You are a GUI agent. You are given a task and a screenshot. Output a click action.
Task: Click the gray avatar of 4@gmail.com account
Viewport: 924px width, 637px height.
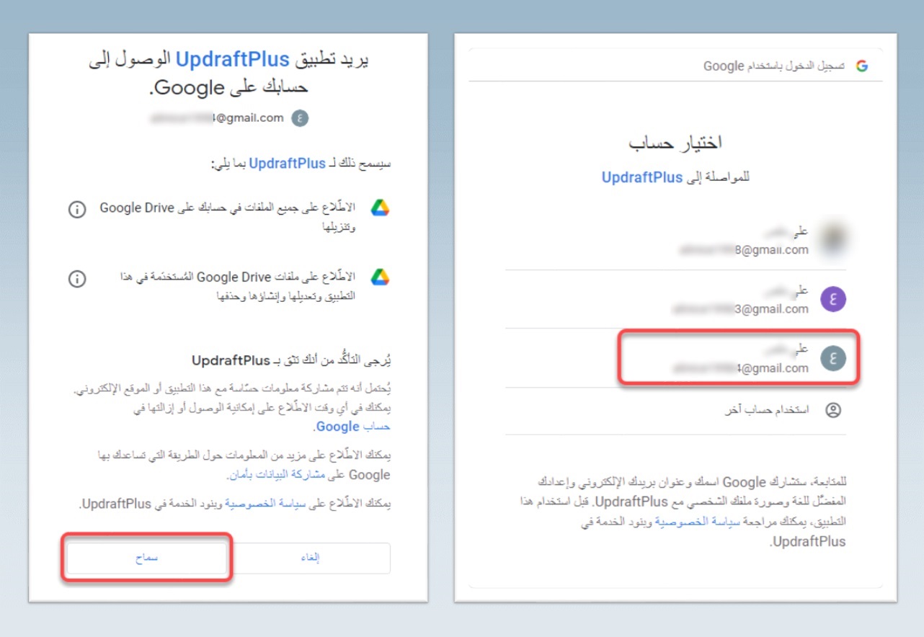pos(833,358)
